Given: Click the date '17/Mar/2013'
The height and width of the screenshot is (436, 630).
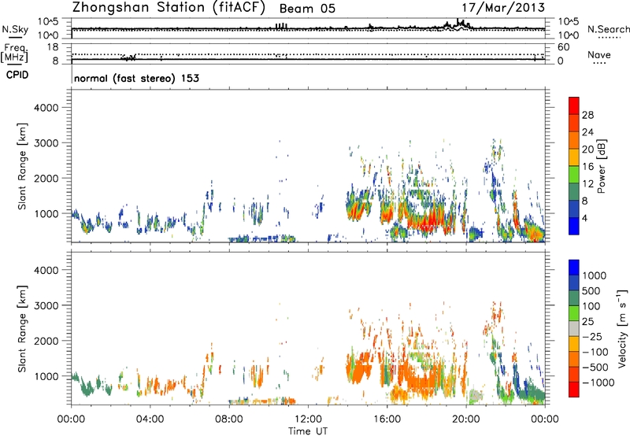Looking at the screenshot, I should point(503,8).
